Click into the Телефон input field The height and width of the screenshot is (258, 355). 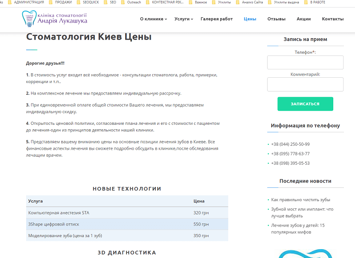coord(305,63)
